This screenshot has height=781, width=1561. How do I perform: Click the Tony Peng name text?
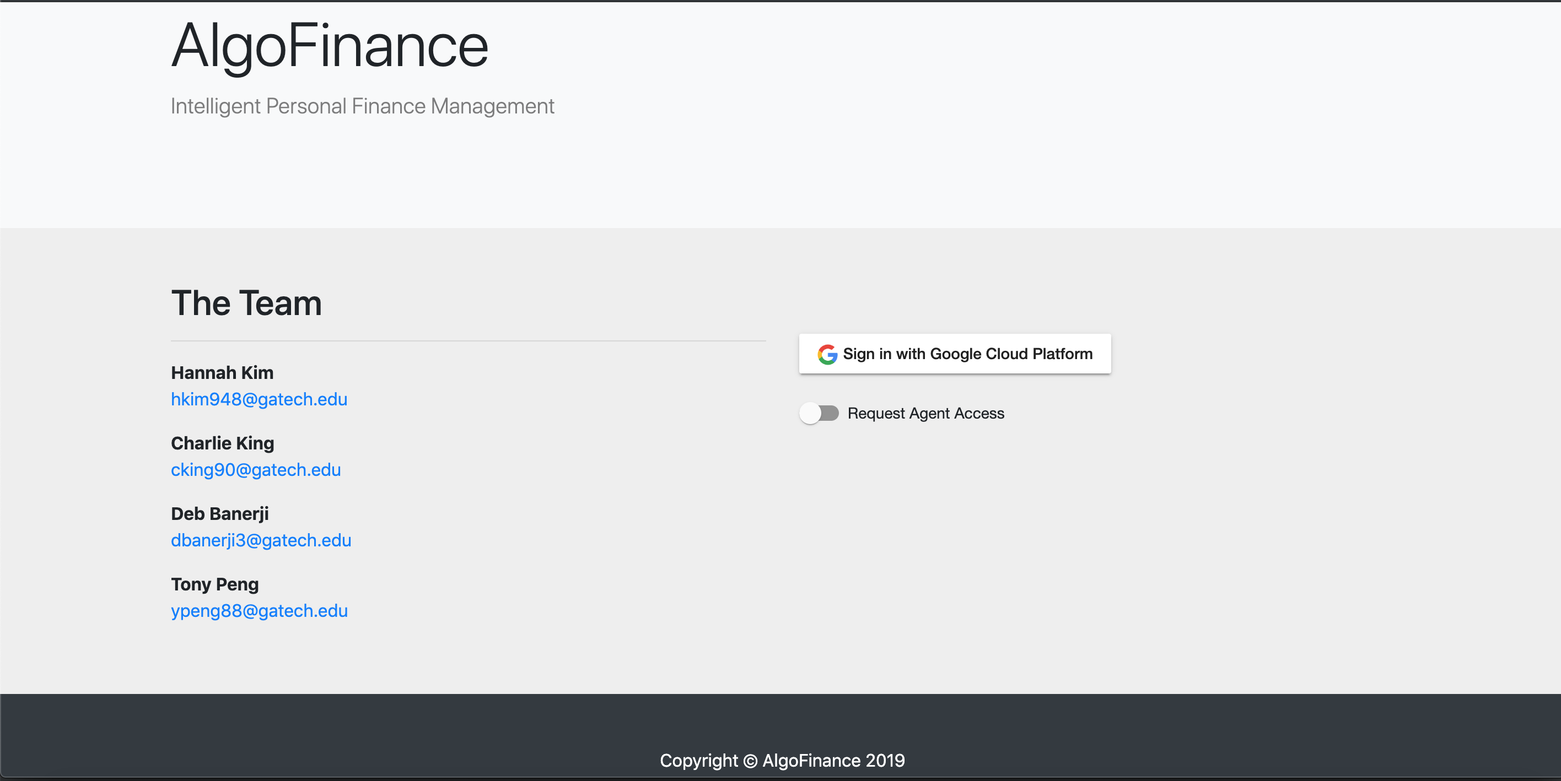tap(214, 584)
